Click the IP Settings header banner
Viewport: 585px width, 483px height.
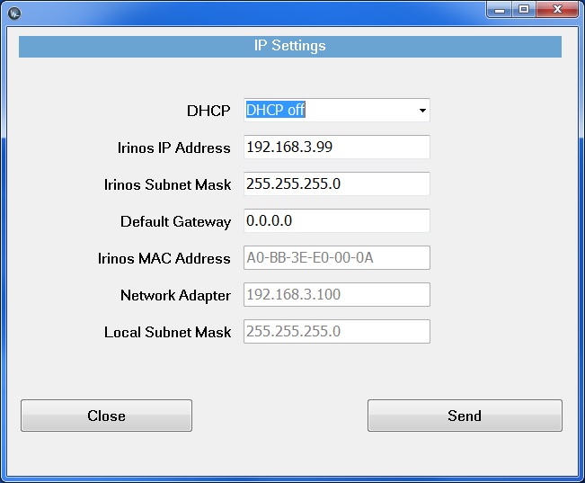290,46
